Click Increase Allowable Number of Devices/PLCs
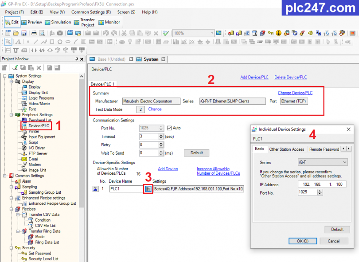Viewport: 359px width, 262px height. (219, 171)
